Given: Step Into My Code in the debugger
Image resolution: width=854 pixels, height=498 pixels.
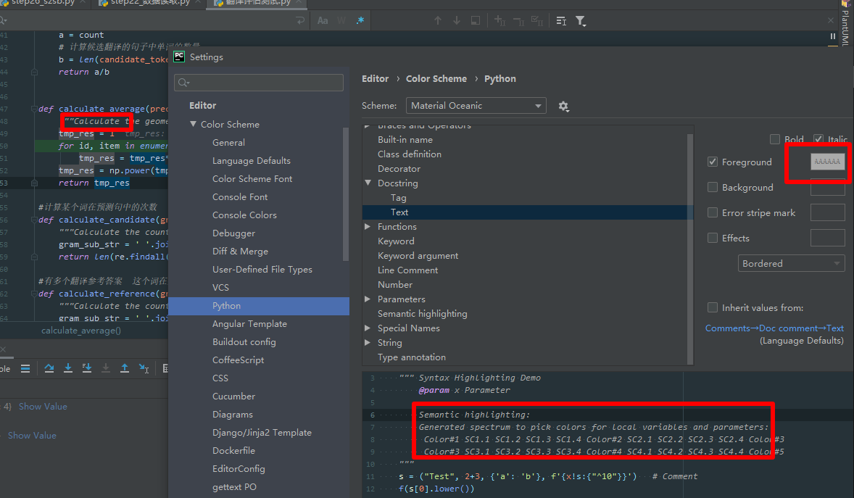Looking at the screenshot, I should (86, 368).
